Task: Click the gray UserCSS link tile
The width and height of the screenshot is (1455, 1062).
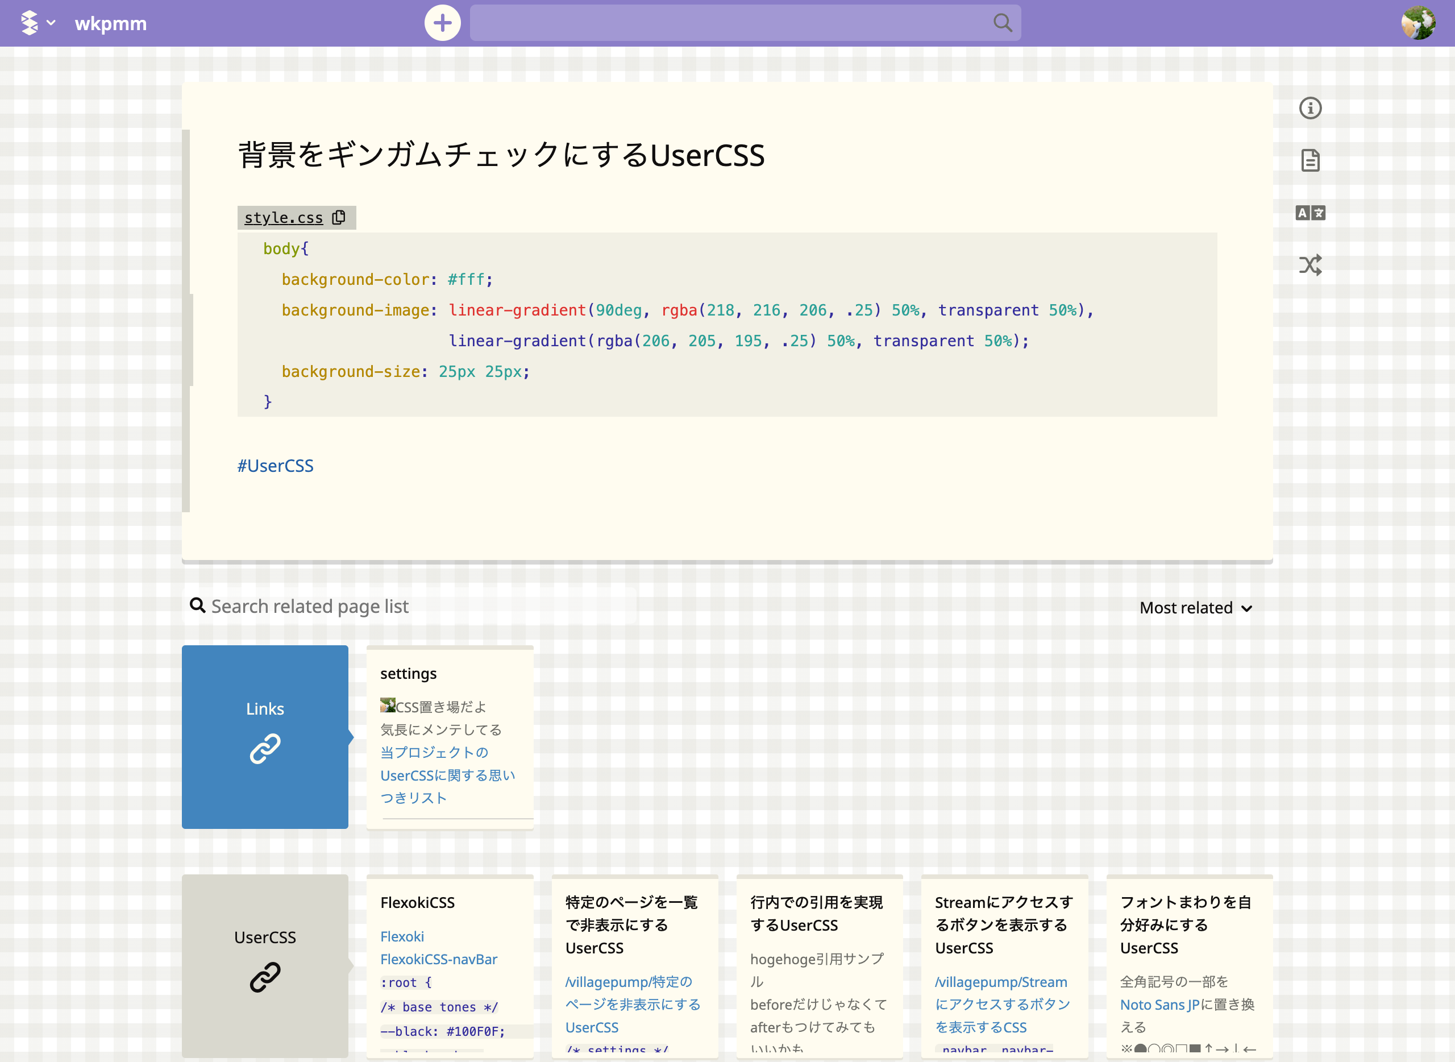Action: [x=265, y=965]
